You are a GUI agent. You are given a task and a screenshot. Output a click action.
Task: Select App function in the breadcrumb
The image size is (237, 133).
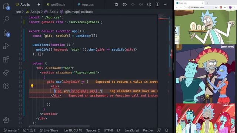point(50,12)
